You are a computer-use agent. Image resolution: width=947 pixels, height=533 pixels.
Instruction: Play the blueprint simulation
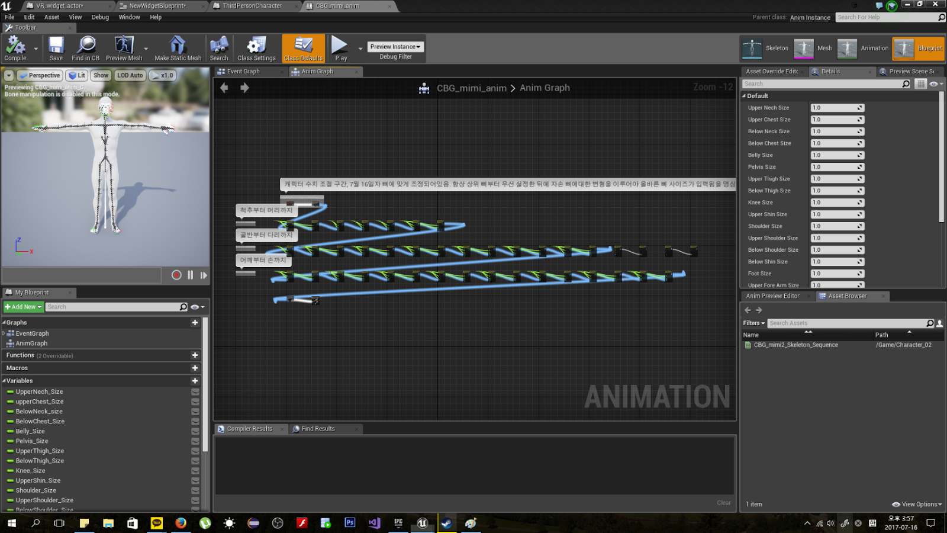[341, 48]
